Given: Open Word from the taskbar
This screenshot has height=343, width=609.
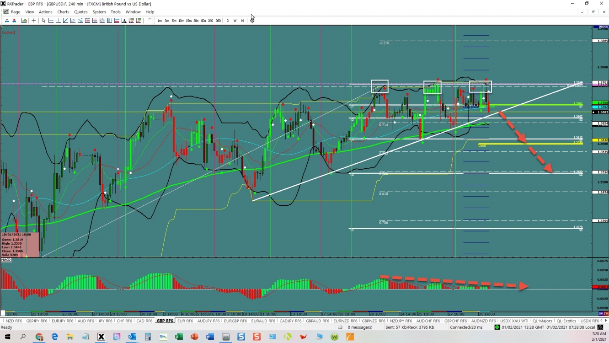Looking at the screenshot, I should coord(210,337).
